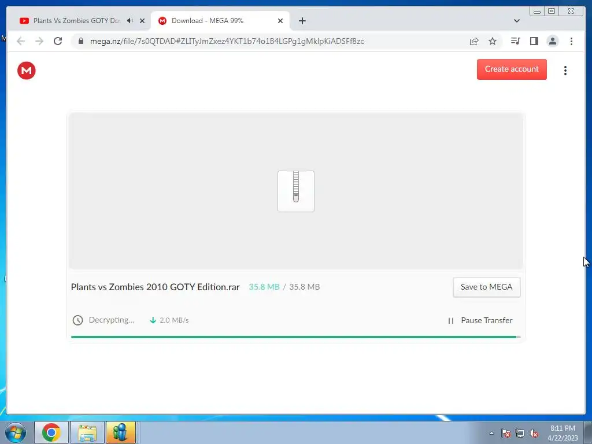Screen dimensions: 592x444
Task: Close the YouTube tab
Action: point(142,21)
